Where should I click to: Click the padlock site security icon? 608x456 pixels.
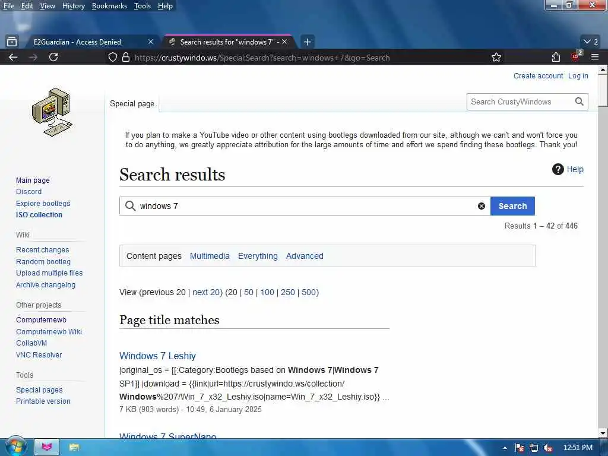[x=126, y=58]
